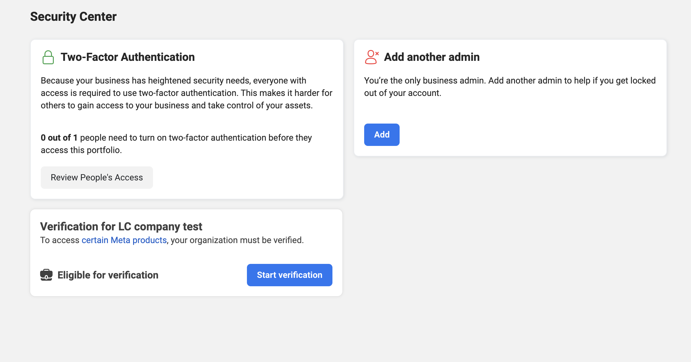Click the Eligible for verification label
This screenshot has width=691, height=362.
click(108, 275)
